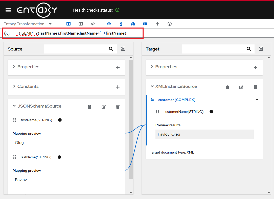Open the hamburger navigation menu
The width and height of the screenshot is (274, 199).
coord(8,10)
